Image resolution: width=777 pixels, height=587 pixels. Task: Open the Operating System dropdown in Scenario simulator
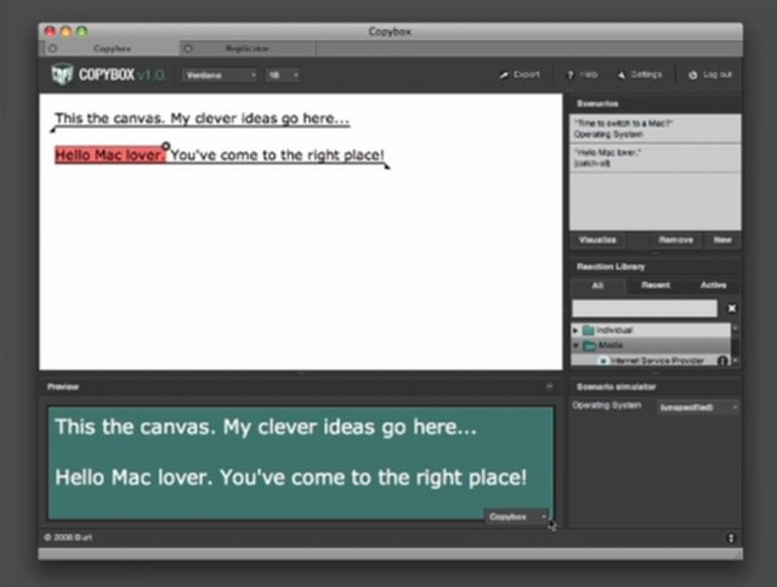point(698,407)
